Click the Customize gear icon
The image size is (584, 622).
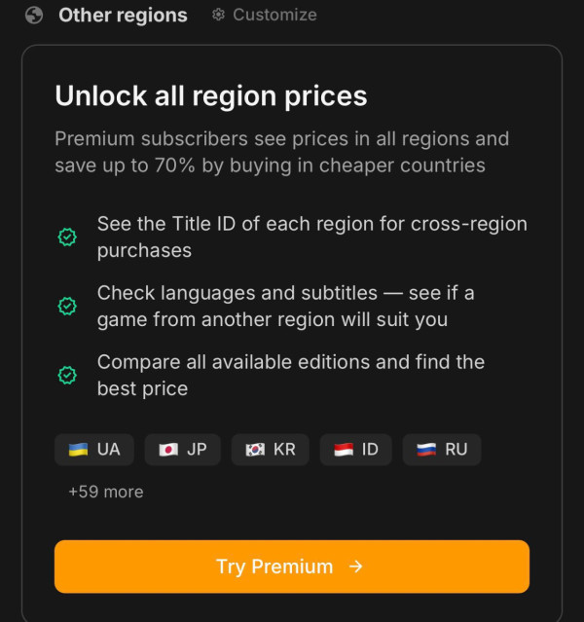point(219,15)
